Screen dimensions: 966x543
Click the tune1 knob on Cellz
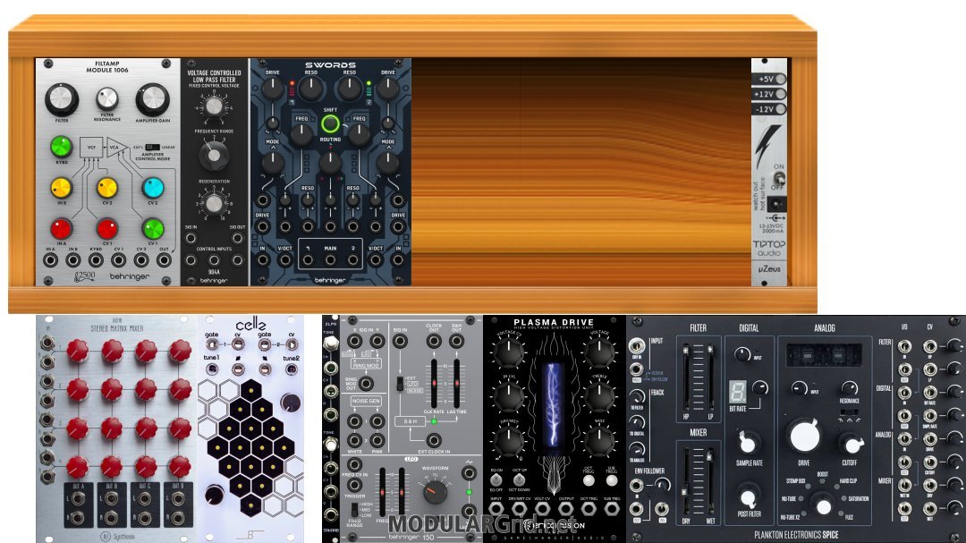211,369
